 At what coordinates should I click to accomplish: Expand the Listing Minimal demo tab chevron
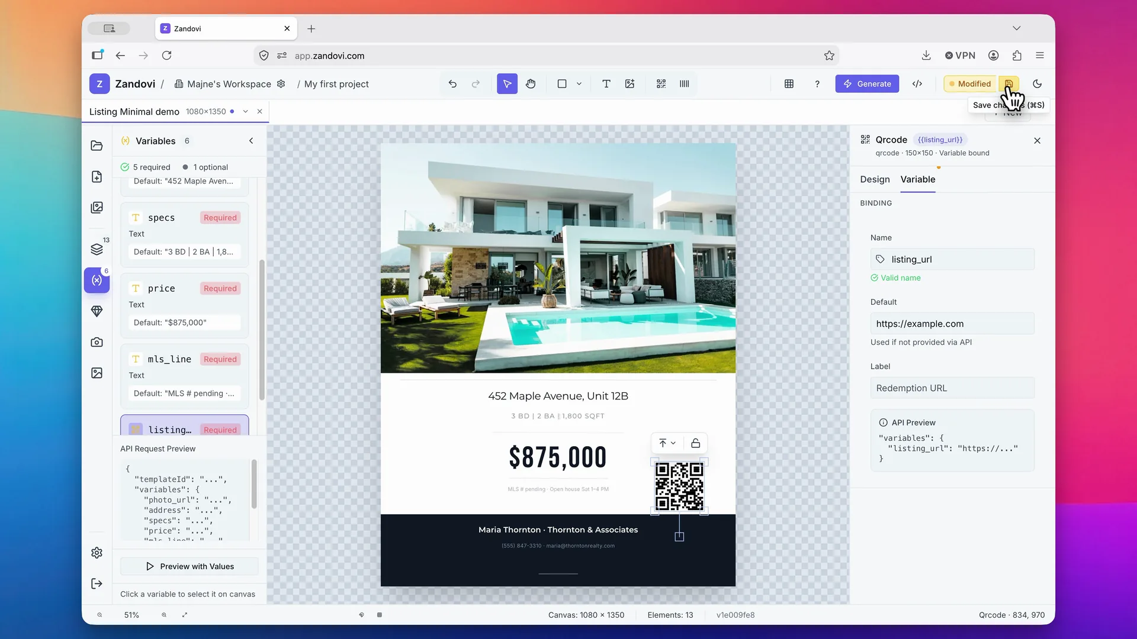coord(245,111)
